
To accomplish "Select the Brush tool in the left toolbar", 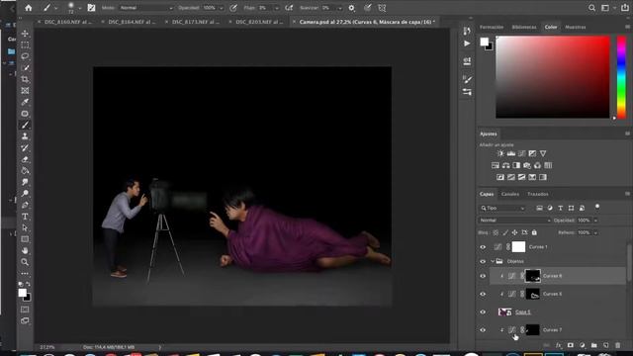I will (25, 125).
